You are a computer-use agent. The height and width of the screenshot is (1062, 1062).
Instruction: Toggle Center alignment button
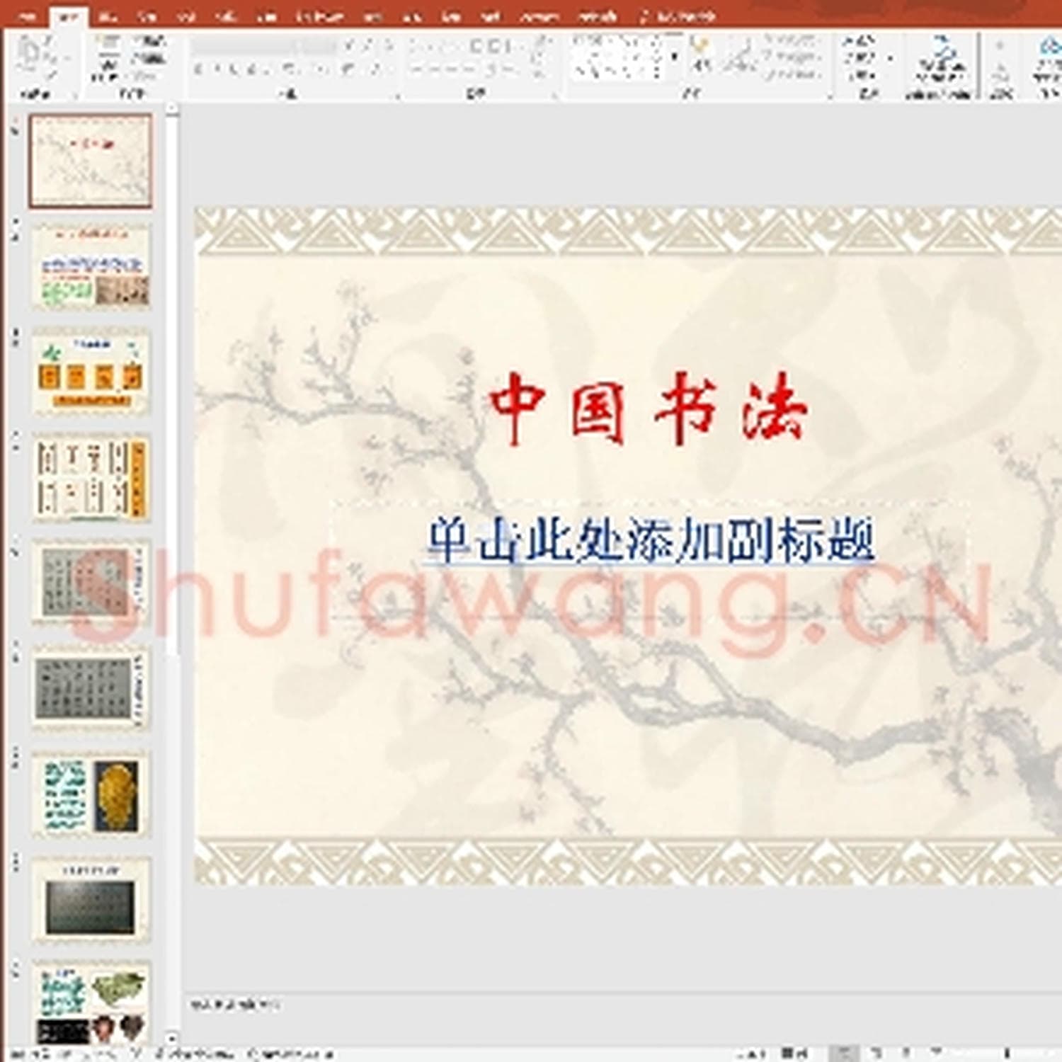(x=435, y=70)
